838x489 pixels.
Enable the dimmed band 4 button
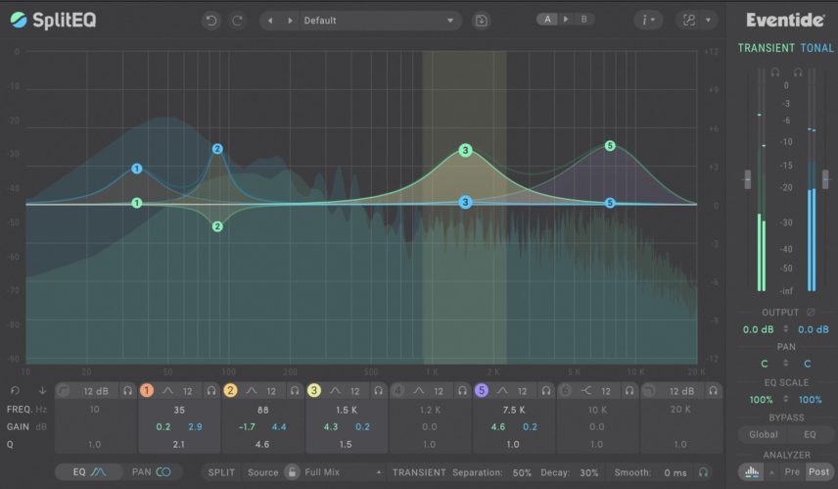[397, 391]
